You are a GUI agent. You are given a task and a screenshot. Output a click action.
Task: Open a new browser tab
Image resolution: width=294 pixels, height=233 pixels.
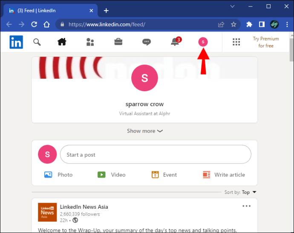tap(106, 11)
